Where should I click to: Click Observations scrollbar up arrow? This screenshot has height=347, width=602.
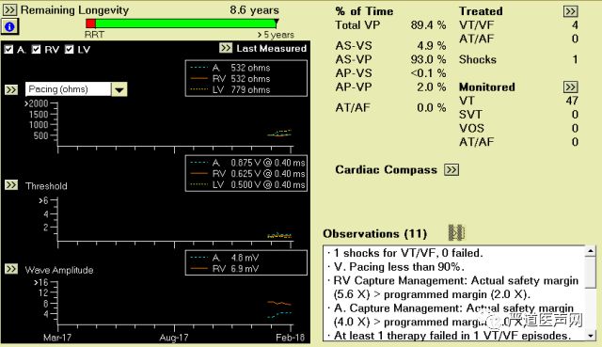(x=591, y=251)
